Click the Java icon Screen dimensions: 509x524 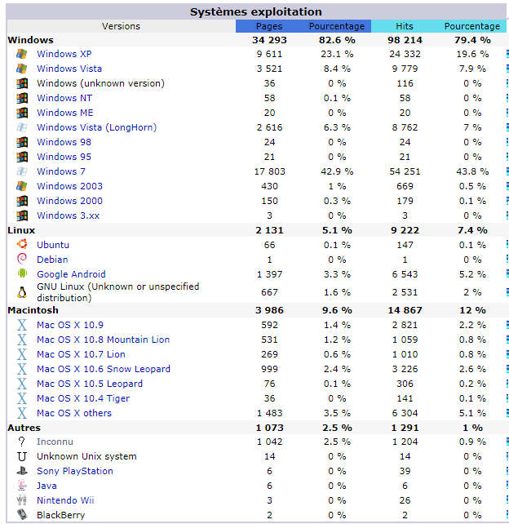click(22, 486)
